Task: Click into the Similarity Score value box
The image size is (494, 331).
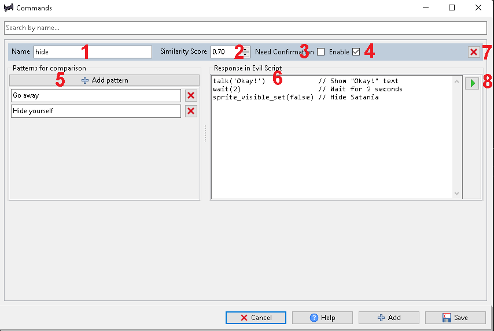Action: coord(224,52)
